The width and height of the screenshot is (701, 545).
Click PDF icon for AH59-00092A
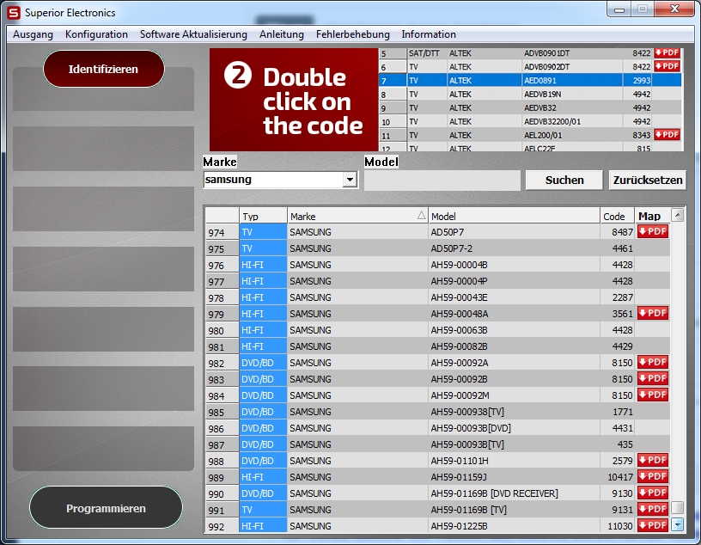tap(652, 363)
